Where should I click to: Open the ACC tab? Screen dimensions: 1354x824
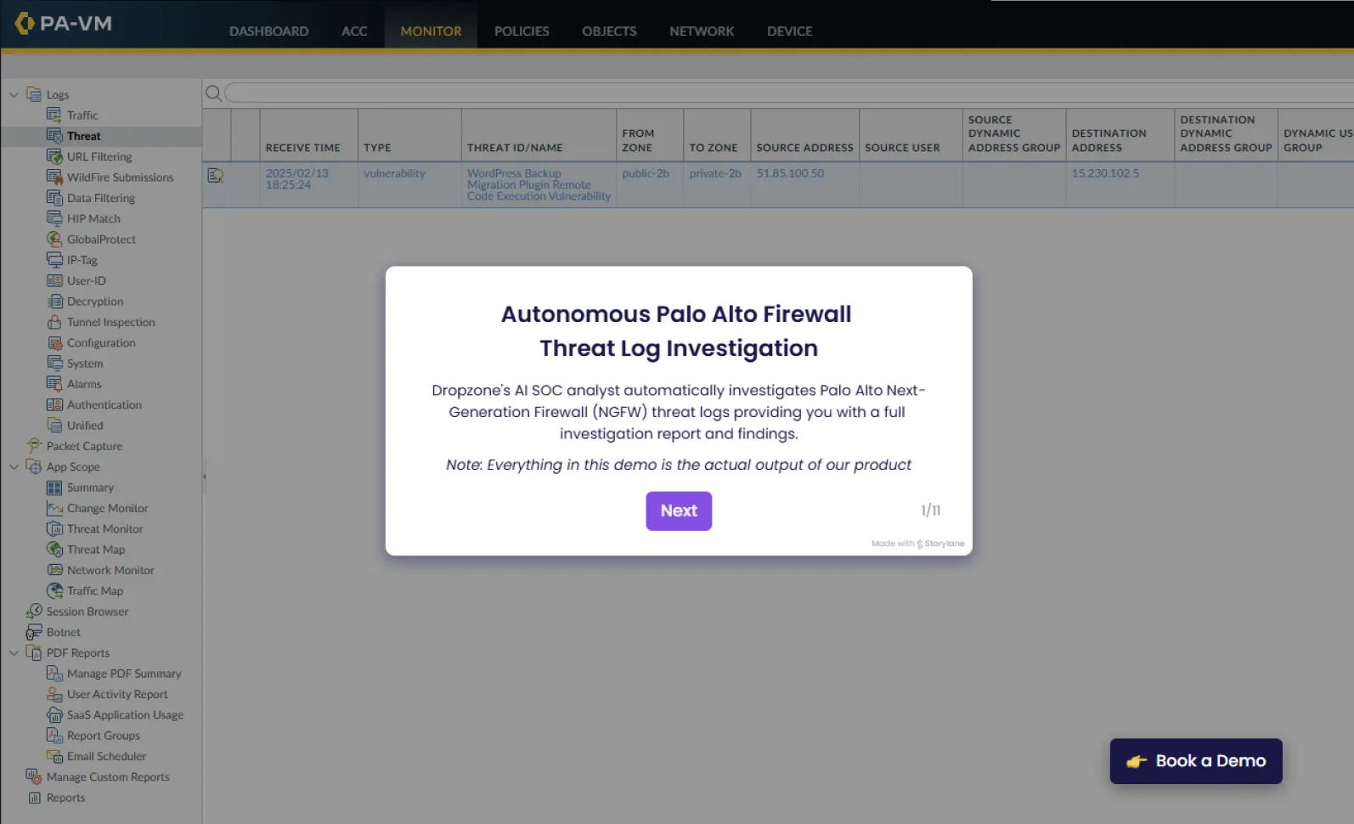tap(354, 31)
